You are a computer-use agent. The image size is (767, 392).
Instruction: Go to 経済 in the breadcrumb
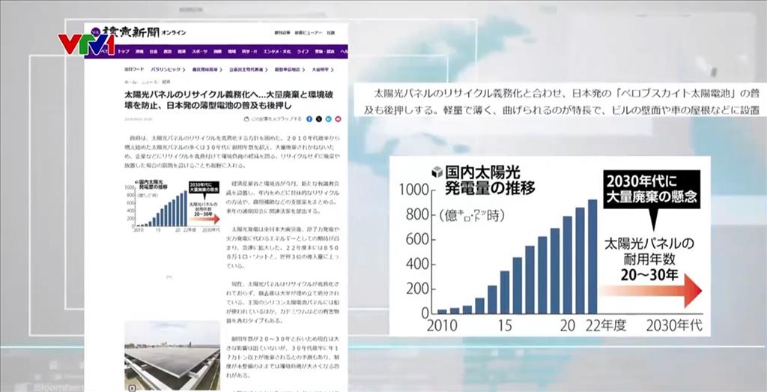(x=166, y=82)
